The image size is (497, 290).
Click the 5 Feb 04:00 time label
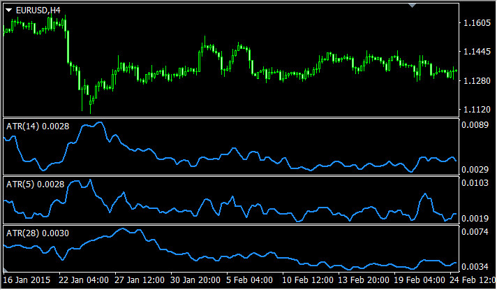pos(249,280)
